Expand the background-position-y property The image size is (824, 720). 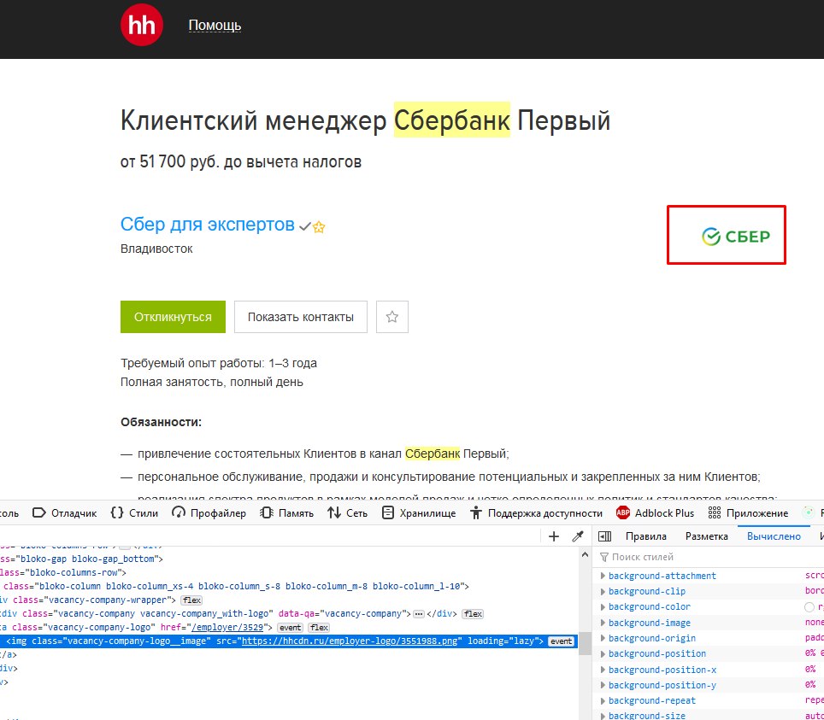[x=603, y=685]
